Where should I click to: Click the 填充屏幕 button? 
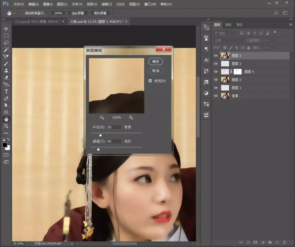(100, 13)
